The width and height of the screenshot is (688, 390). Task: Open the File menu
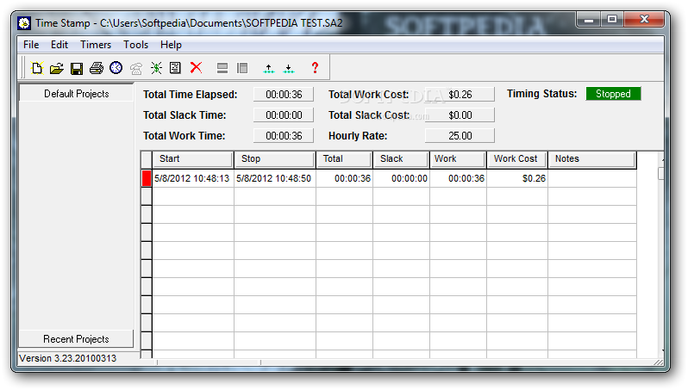coord(31,45)
